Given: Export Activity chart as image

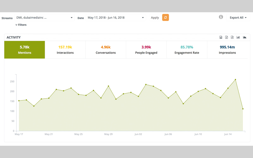Looking at the screenshot, I should point(221,37).
